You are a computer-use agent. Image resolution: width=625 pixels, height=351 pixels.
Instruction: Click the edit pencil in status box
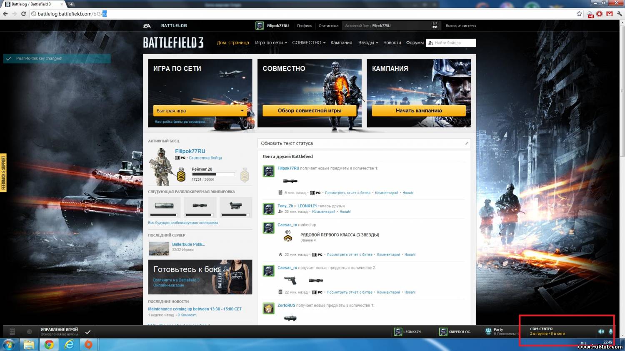pyautogui.click(x=467, y=143)
